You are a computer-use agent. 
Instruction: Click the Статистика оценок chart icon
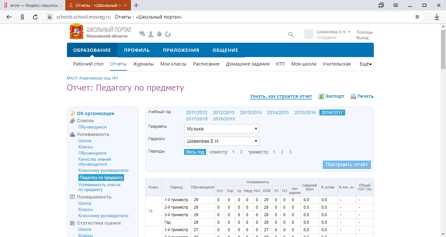(x=72, y=223)
